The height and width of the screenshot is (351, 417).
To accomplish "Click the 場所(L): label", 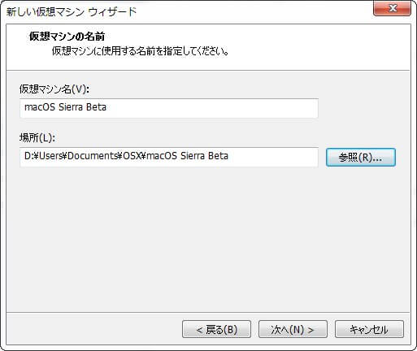I will click(37, 138).
